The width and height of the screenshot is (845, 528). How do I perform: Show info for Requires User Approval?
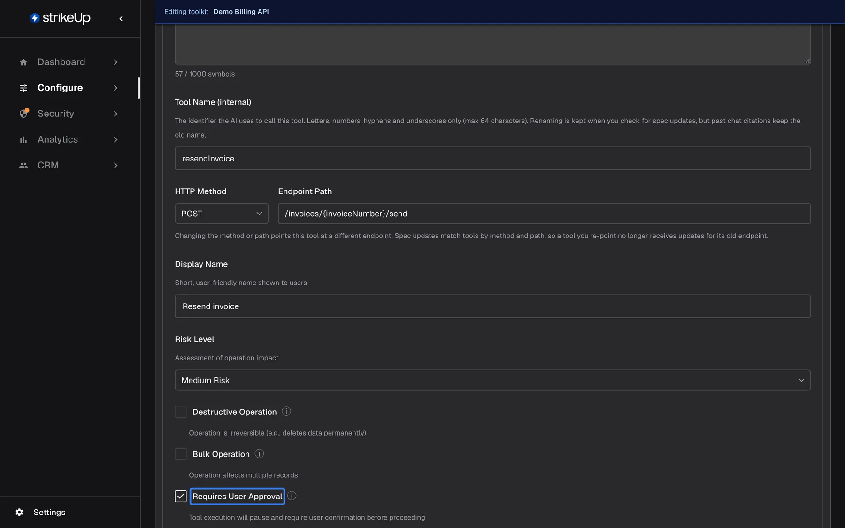click(292, 496)
